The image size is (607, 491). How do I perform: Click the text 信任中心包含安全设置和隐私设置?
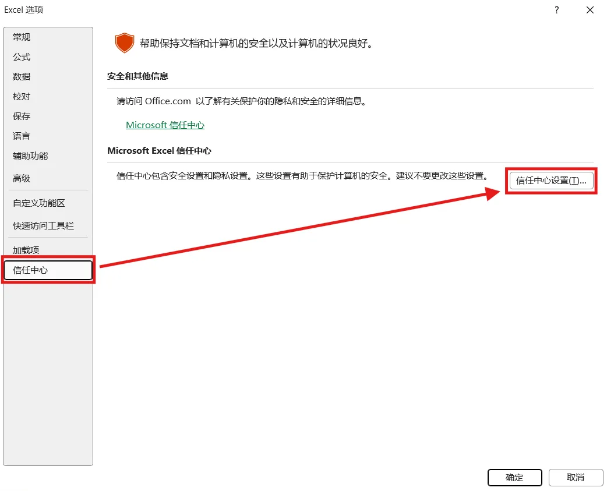(182, 176)
